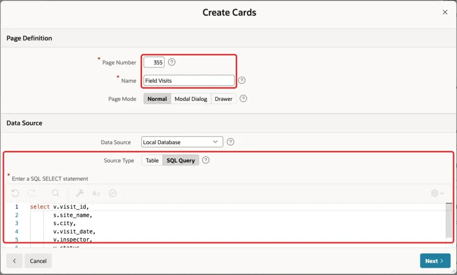Click the autocomplete A:: icon
This screenshot has width=457, height=275.
click(x=96, y=193)
